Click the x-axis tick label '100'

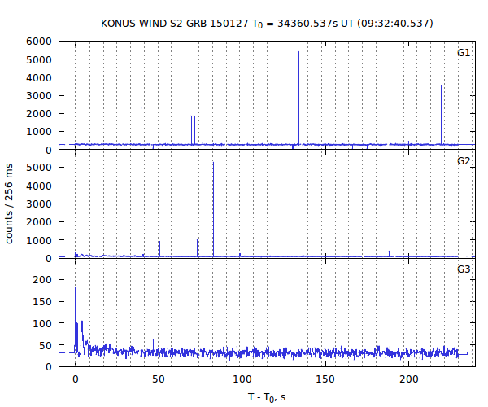point(242,379)
